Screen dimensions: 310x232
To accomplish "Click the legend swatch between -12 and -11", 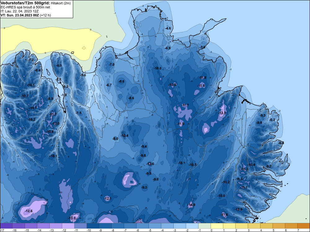I will pyautogui.click(x=68, y=226).
